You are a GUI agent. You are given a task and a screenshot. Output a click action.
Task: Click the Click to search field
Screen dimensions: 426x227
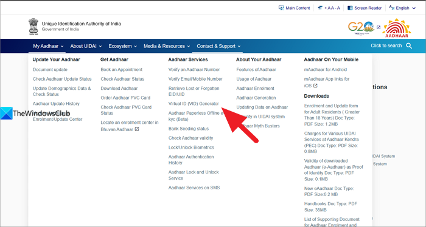tap(386, 46)
